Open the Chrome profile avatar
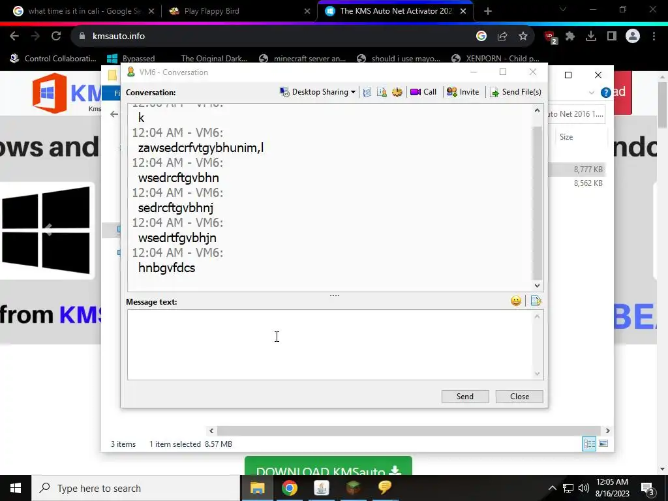 pos(633,37)
